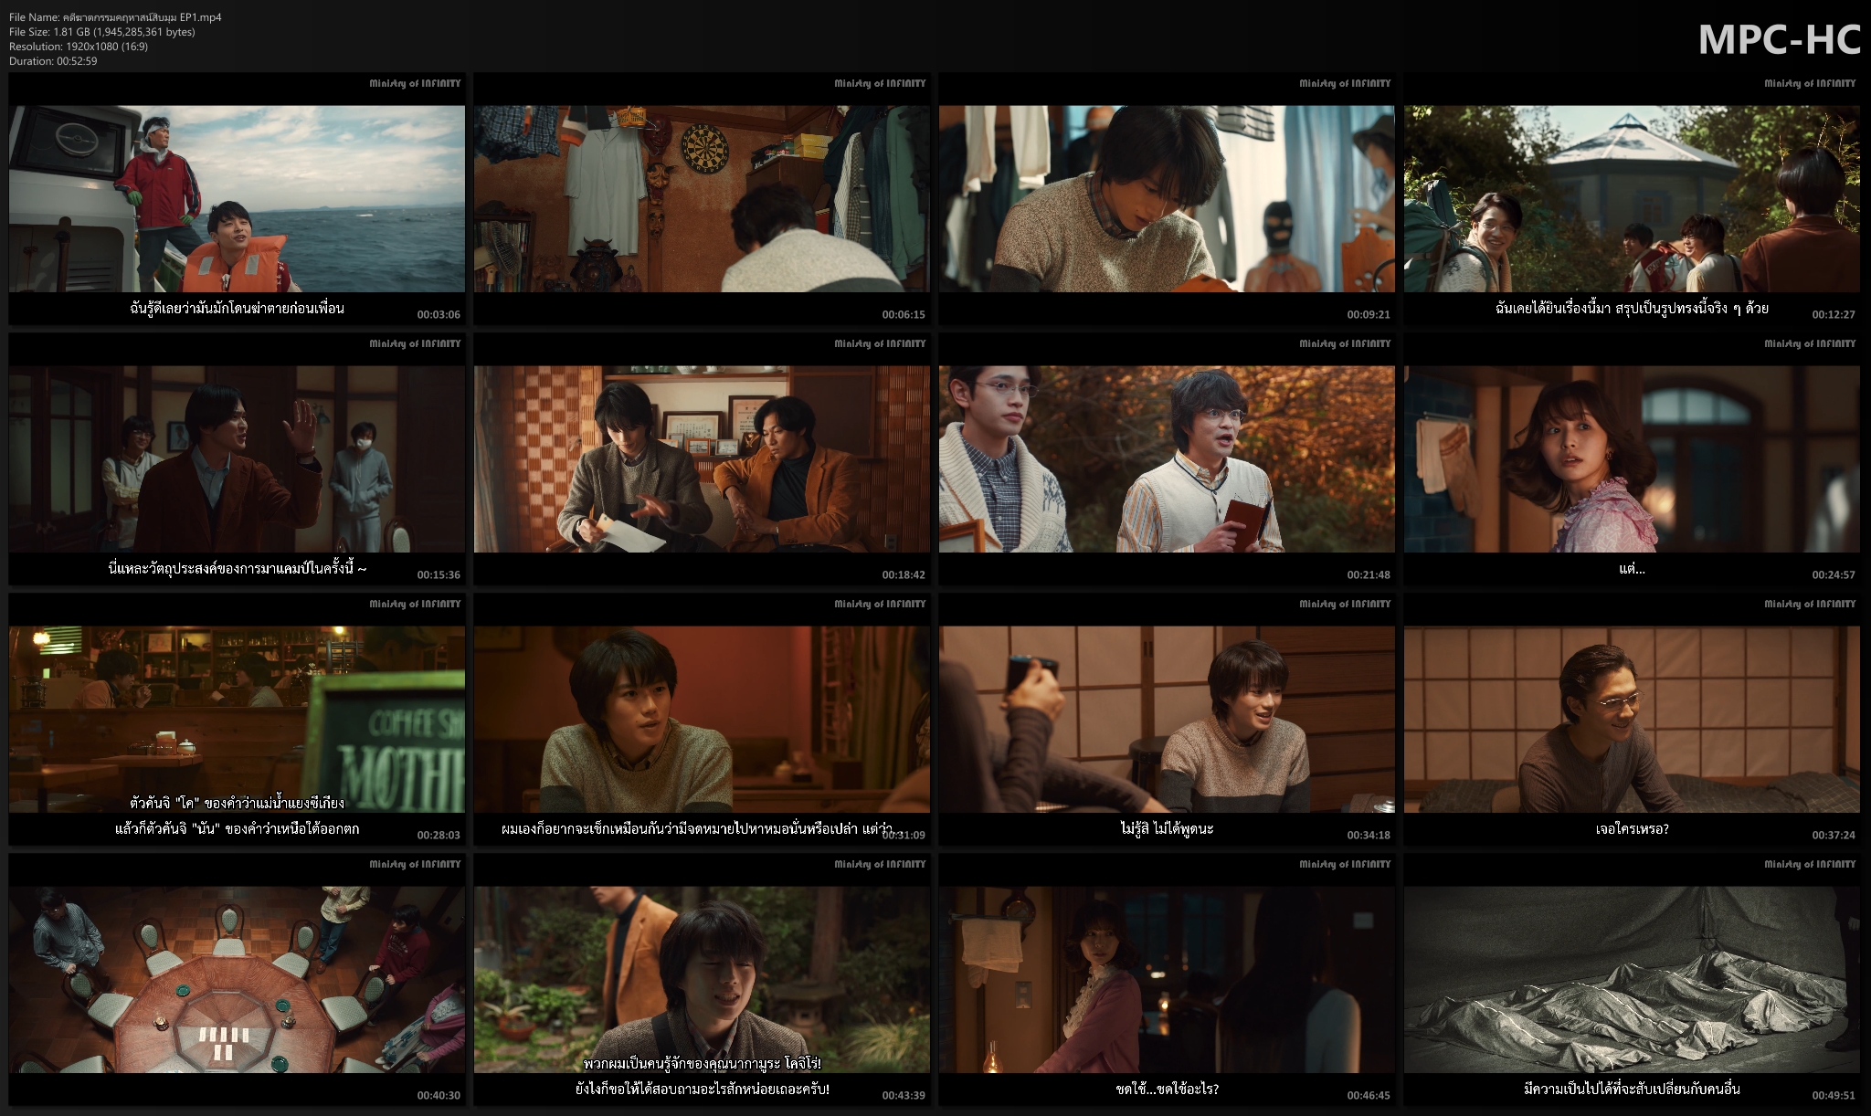Screen dimensions: 1871x1116
Task: Click the thumbnail at timestamp 00:31:09
Action: (x=702, y=719)
